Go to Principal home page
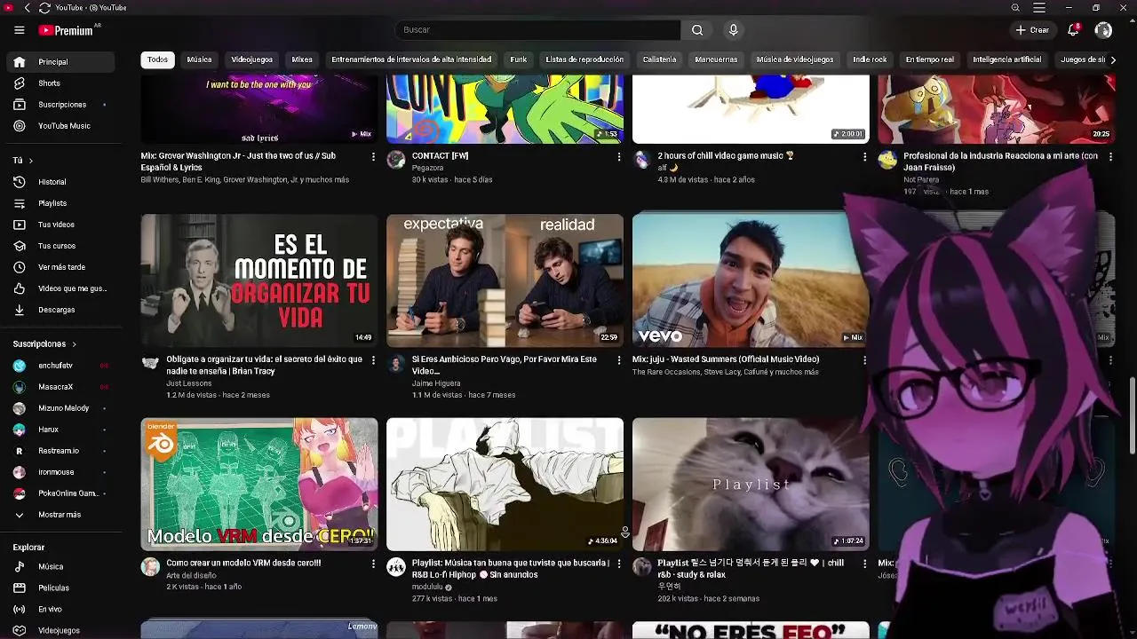Viewport: 1137px width, 639px height. point(61,62)
